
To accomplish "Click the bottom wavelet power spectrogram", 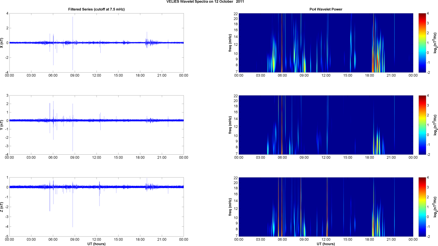I will click(x=326, y=207).
